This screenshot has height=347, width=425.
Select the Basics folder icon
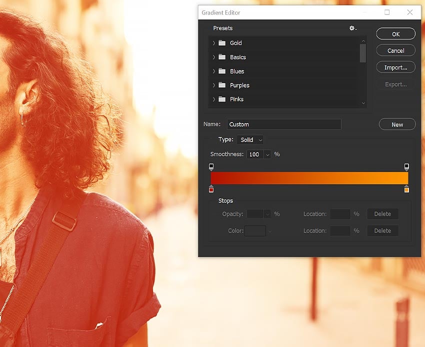pyautogui.click(x=222, y=57)
